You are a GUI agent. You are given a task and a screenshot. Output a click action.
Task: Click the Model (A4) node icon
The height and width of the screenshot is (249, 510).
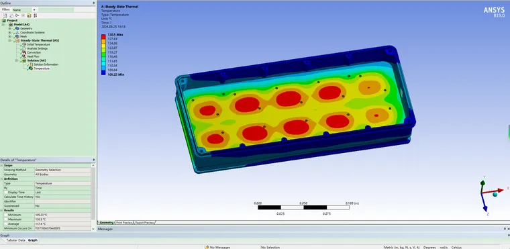click(11, 24)
